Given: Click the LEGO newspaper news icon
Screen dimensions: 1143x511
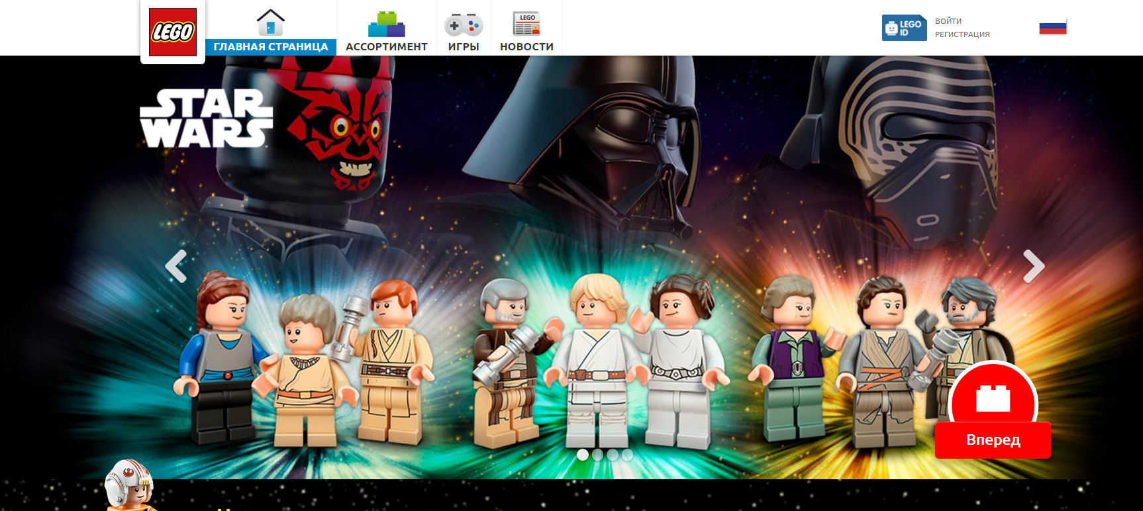Looking at the screenshot, I should 527,24.
